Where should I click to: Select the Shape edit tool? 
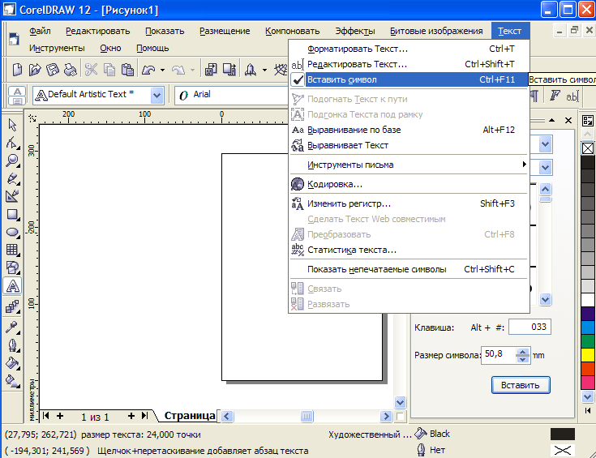(x=12, y=143)
